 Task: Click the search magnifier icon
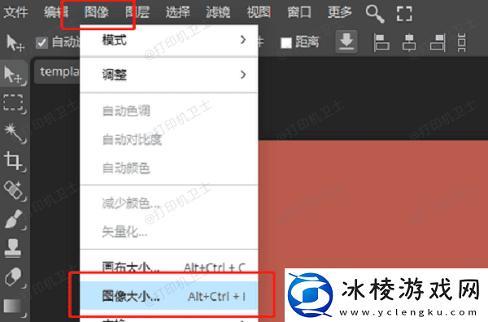[375, 14]
